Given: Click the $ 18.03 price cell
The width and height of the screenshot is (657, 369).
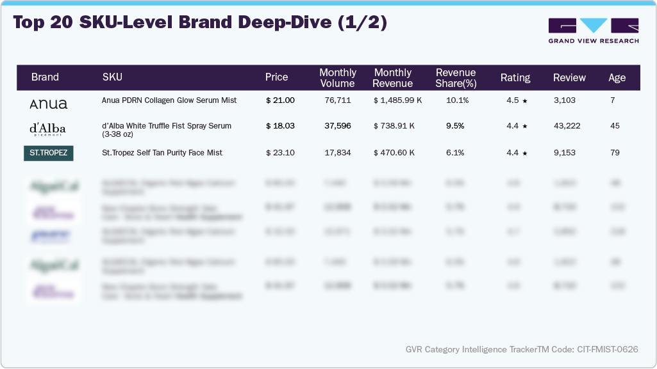Looking at the screenshot, I should (280, 126).
